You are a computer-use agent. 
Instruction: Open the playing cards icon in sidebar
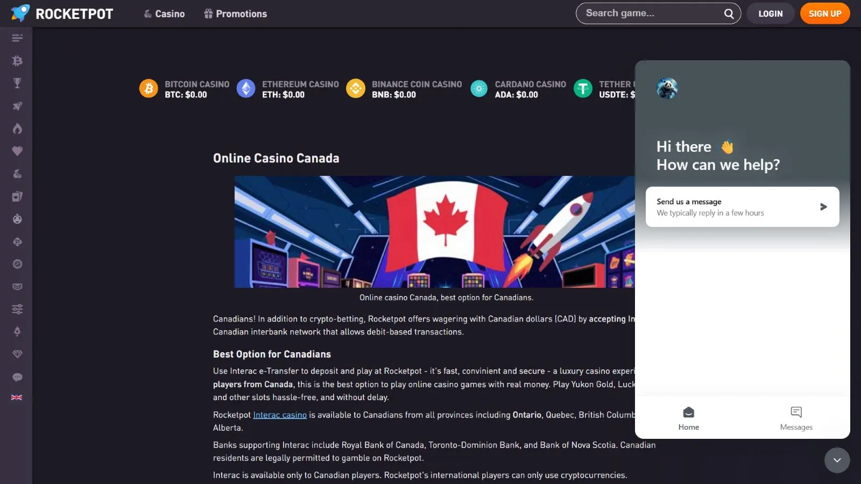(17, 196)
